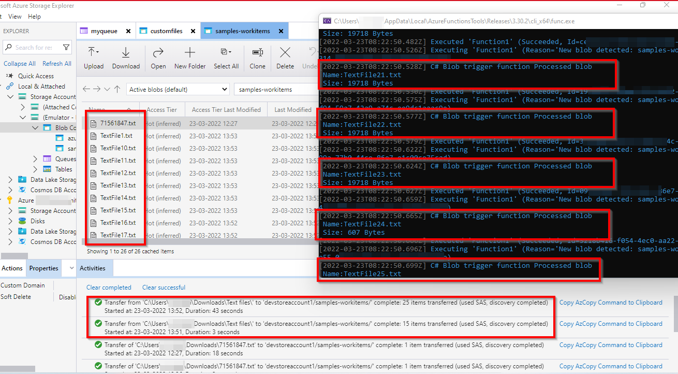Expand the Queues node arrow
Image resolution: width=678 pixels, height=374 pixels.
point(35,159)
